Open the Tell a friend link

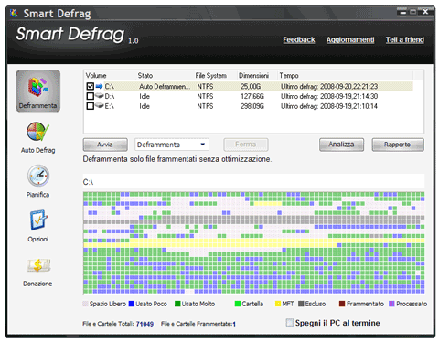[x=405, y=39]
